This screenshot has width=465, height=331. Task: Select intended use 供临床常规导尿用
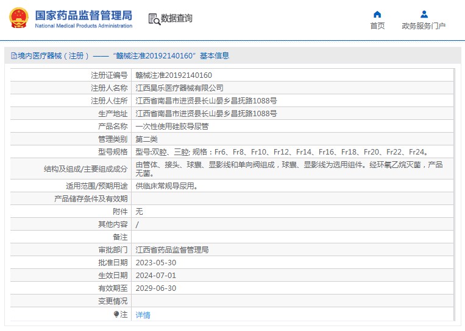click(166, 186)
